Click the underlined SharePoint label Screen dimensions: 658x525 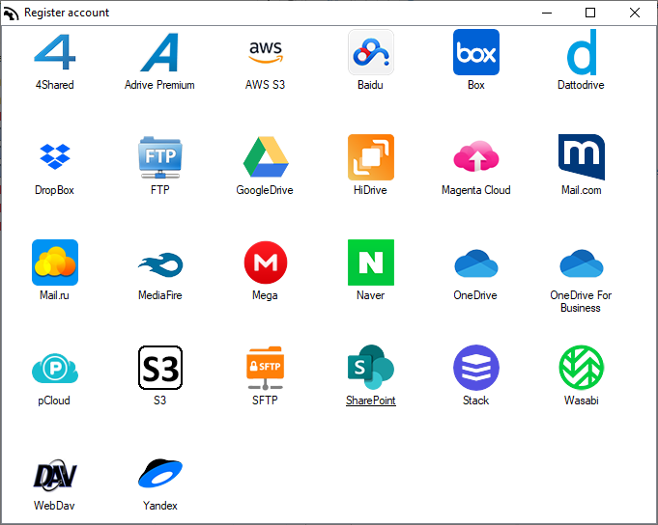point(370,401)
